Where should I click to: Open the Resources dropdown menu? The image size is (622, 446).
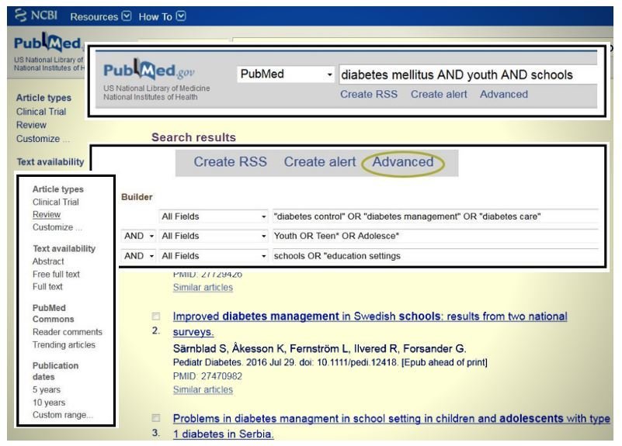[x=100, y=16]
